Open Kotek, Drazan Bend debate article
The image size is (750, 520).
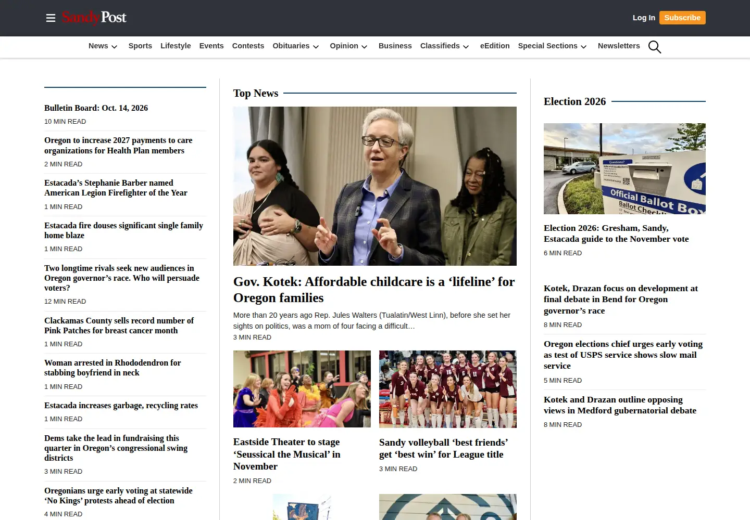[621, 300]
